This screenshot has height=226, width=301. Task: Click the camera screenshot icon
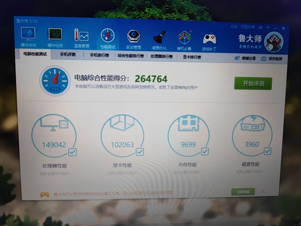264,59
